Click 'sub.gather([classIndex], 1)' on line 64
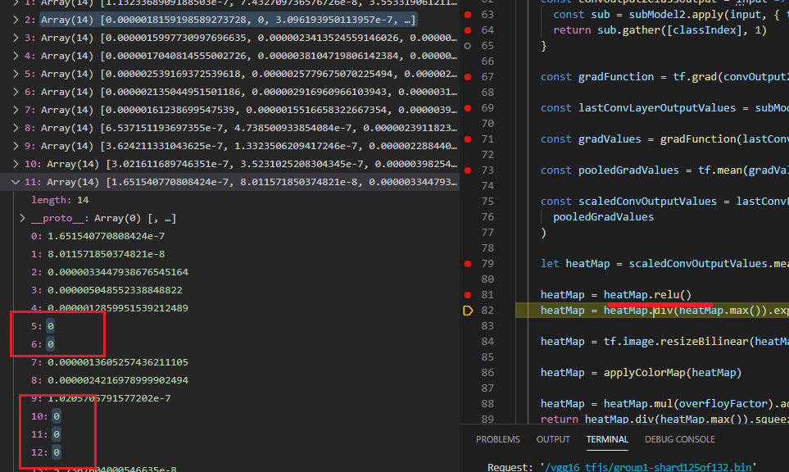Viewport: 789px width, 472px height. (x=682, y=30)
